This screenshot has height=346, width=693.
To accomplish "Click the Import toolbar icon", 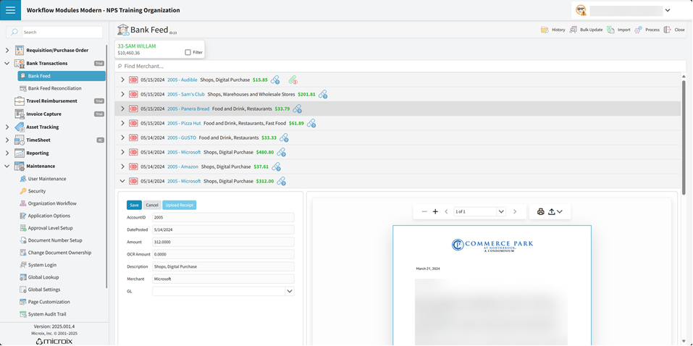I will 610,30.
